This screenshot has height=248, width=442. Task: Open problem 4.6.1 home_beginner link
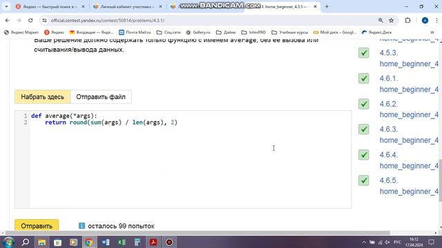click(409, 84)
